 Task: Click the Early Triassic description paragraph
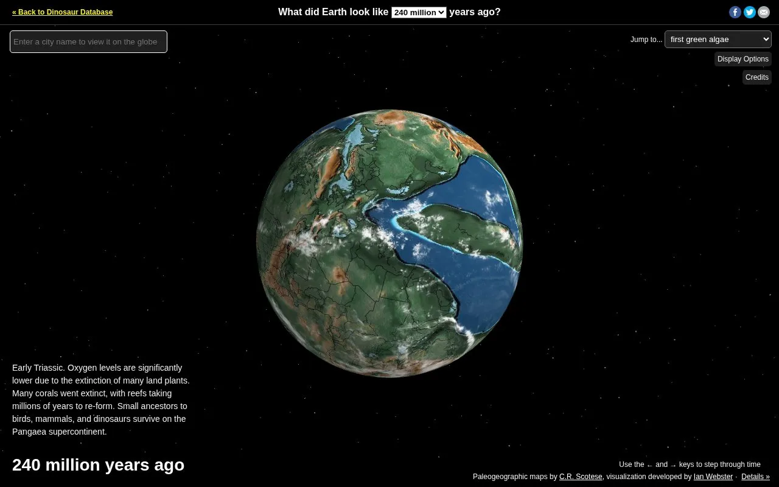click(x=101, y=399)
